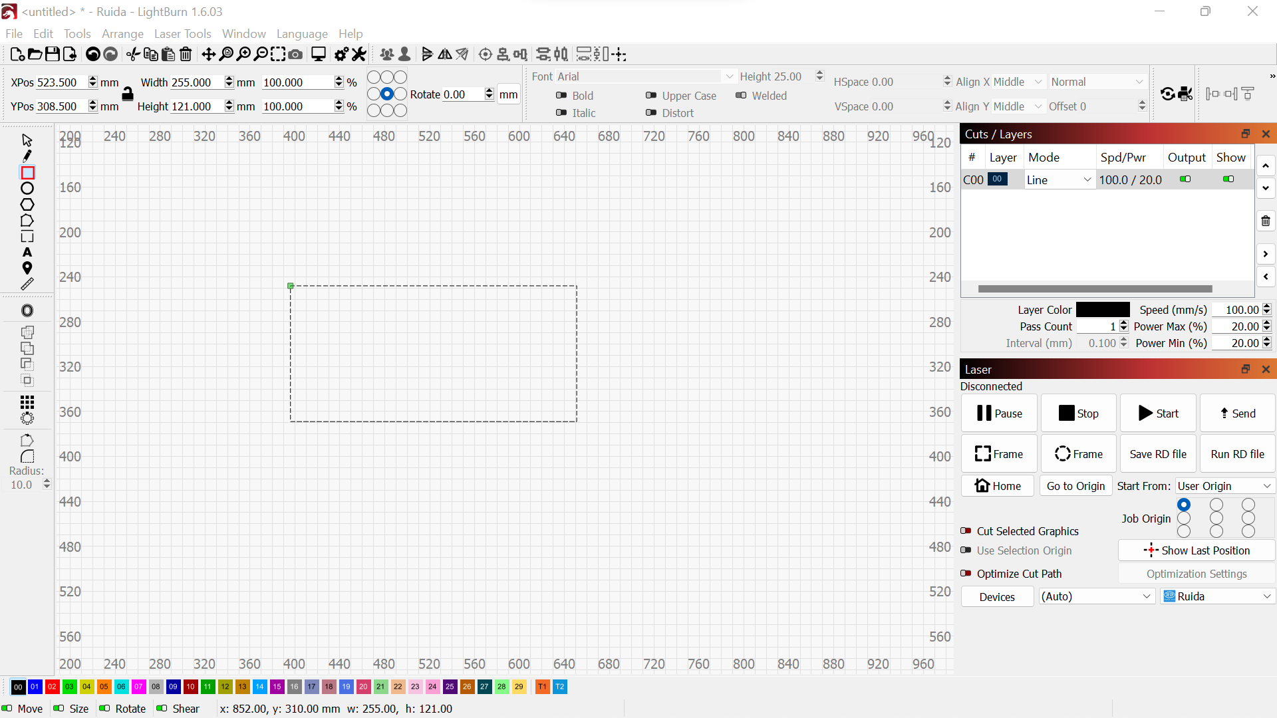Toggle Optimize Cut Path switch
1277x718 pixels.
point(966,574)
